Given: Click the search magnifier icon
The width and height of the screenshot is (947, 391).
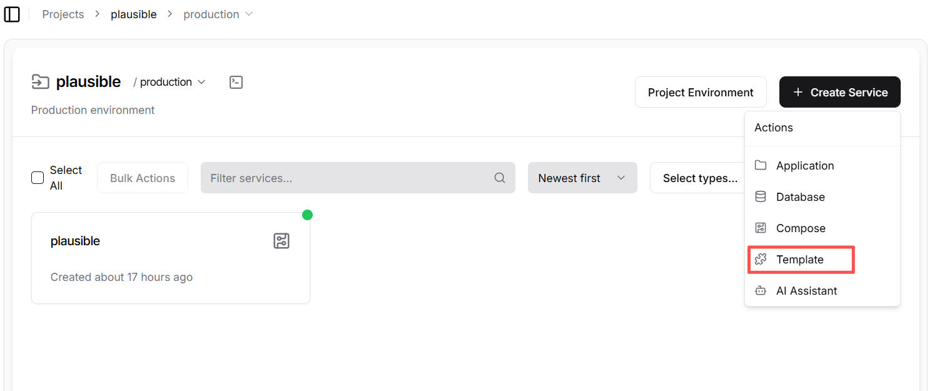Looking at the screenshot, I should point(500,178).
